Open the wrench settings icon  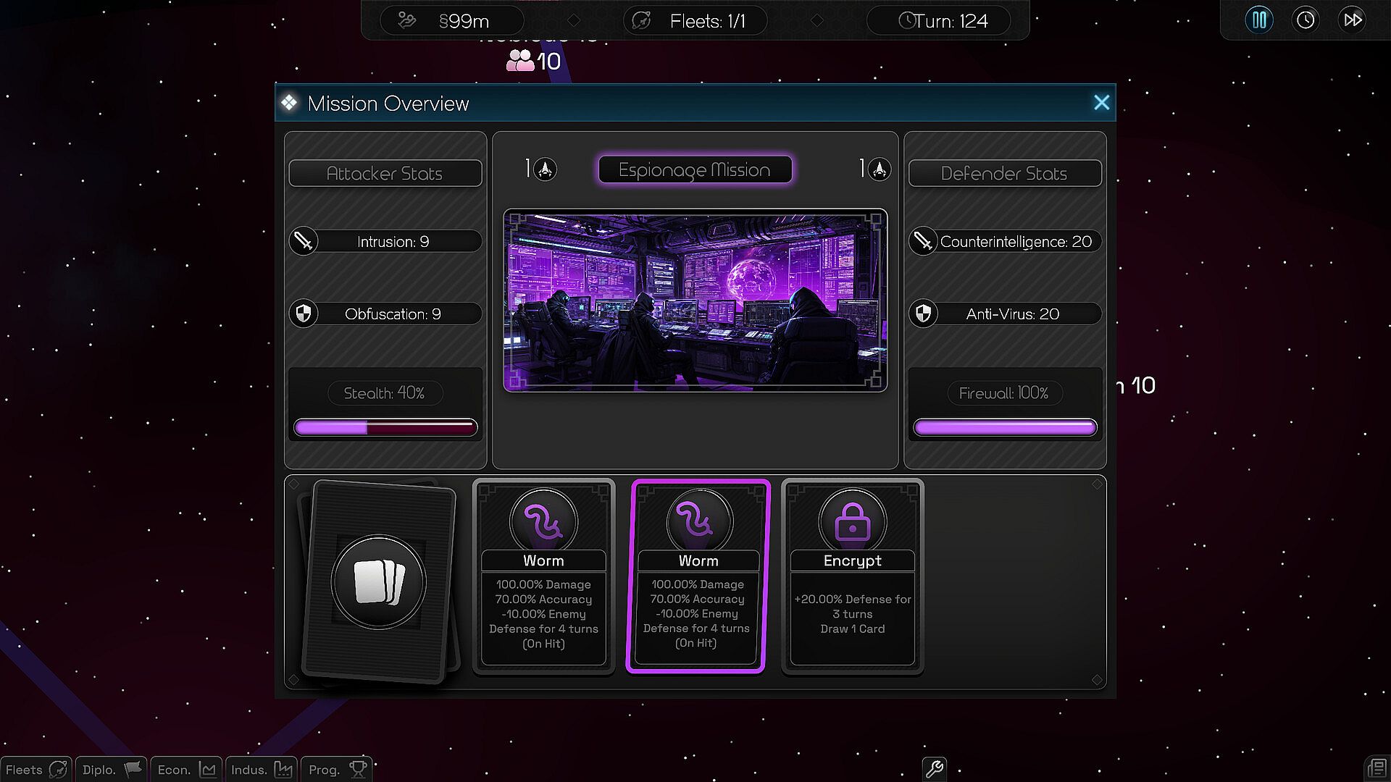tap(935, 768)
